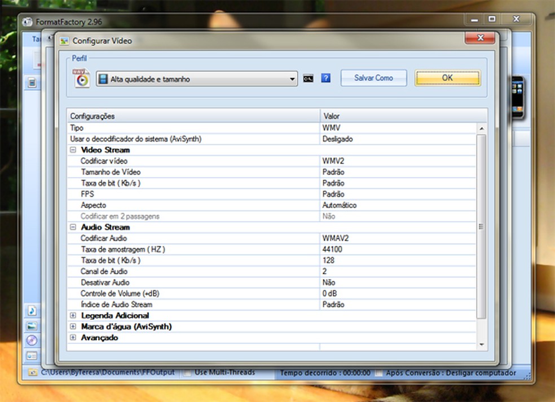
Task: Select the DVD disc sidebar icon
Action: [x=32, y=341]
